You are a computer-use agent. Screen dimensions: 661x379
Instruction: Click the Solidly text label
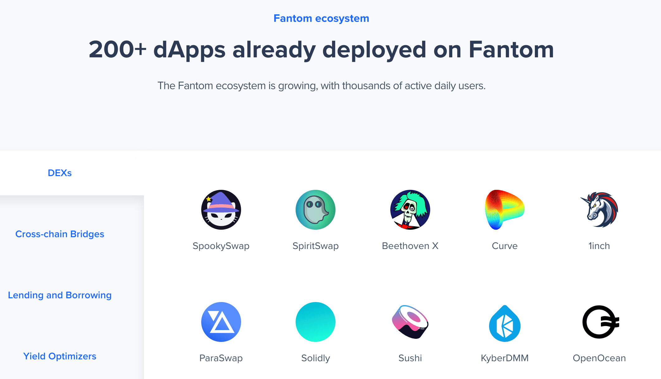coord(316,358)
